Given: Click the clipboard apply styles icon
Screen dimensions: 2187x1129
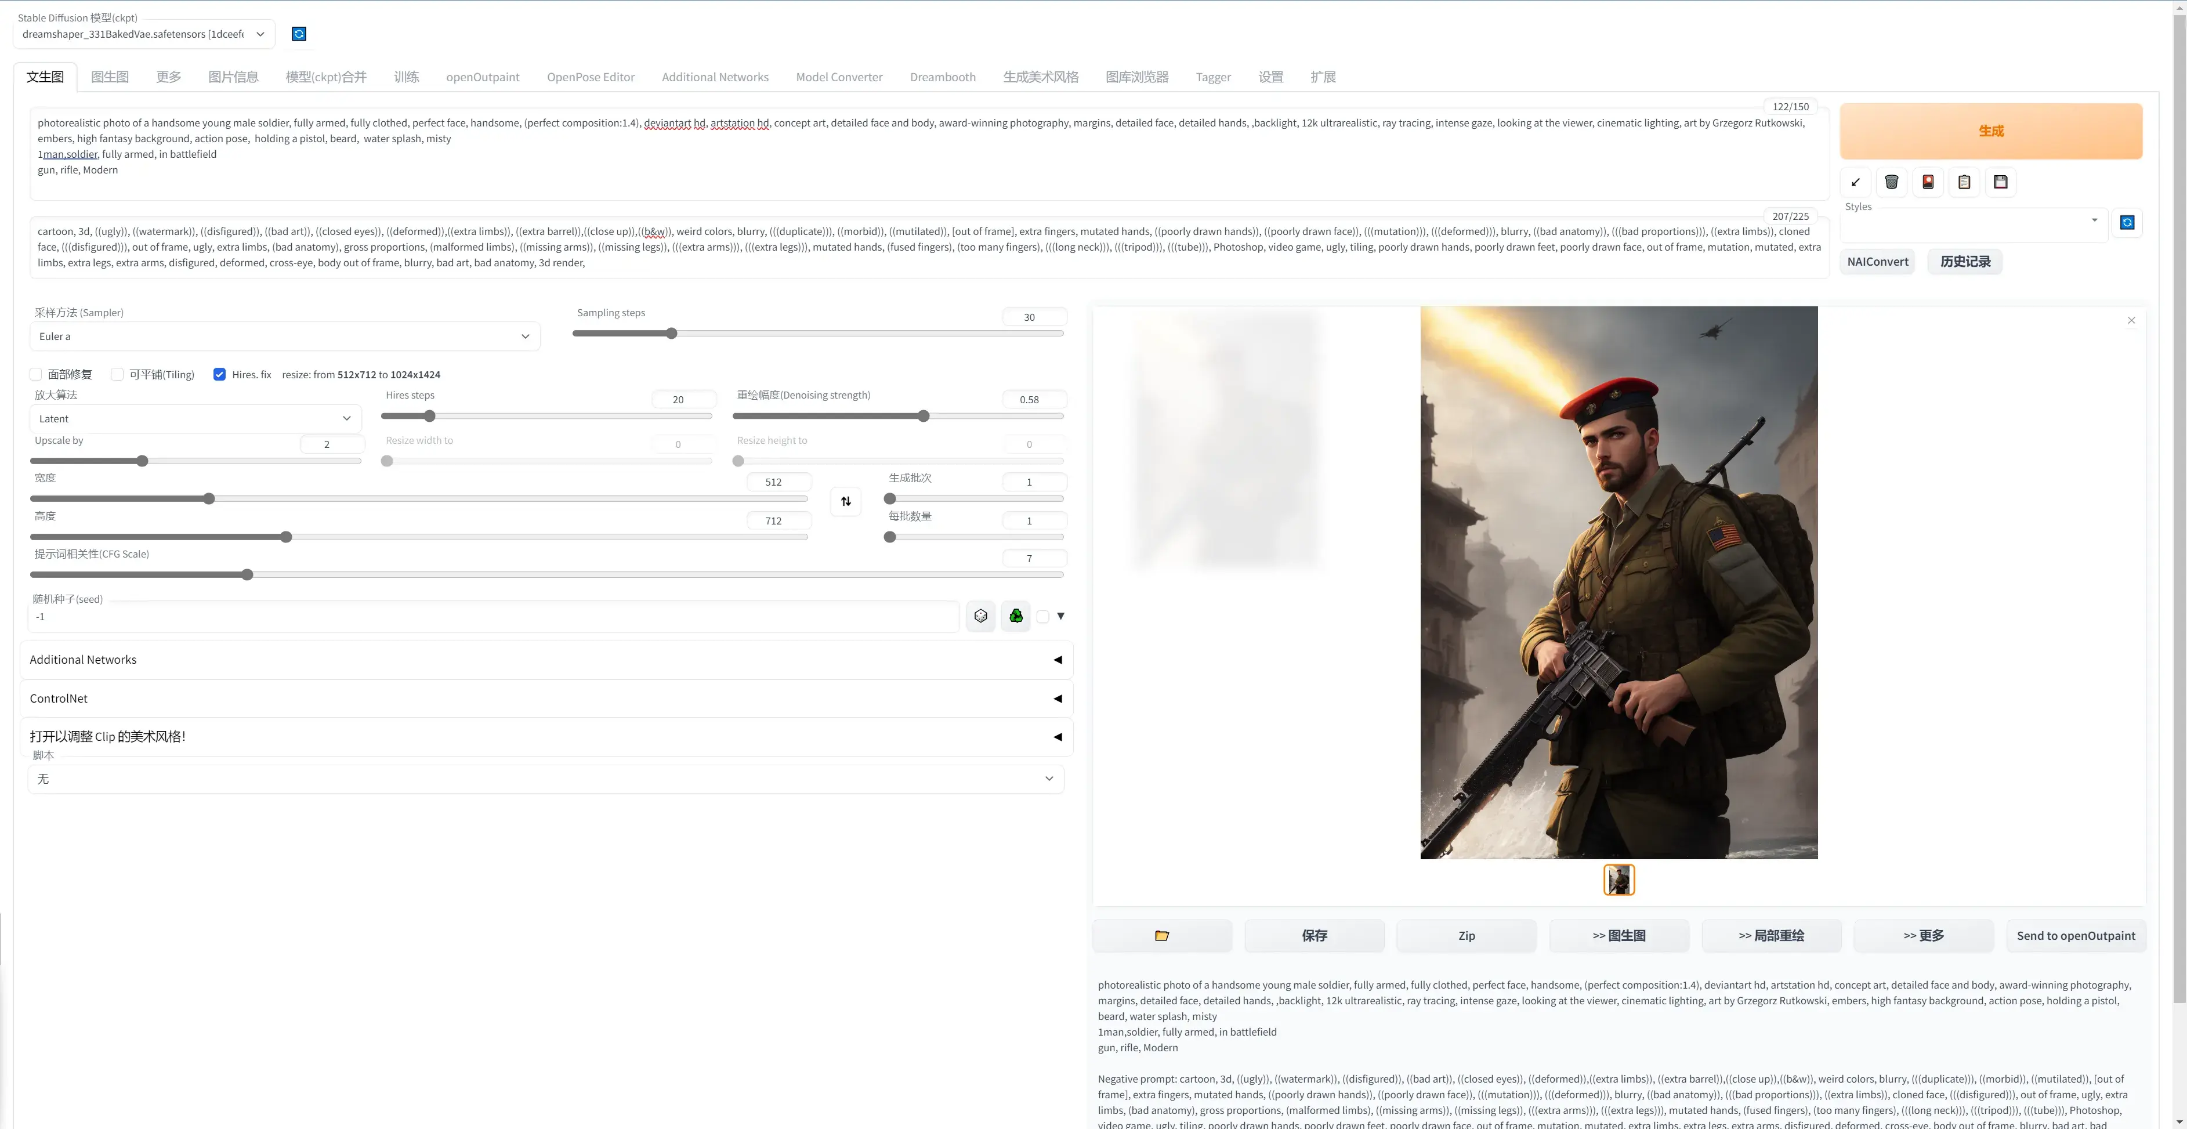Looking at the screenshot, I should [x=1965, y=182].
